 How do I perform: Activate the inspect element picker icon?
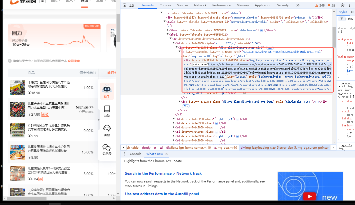[124, 5]
